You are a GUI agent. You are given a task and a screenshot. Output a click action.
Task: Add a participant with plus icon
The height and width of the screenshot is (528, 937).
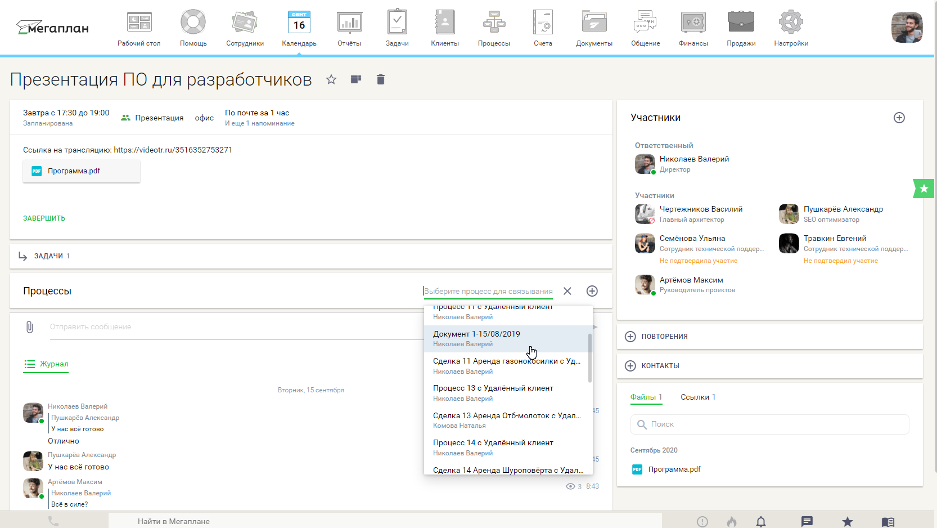[x=899, y=118]
